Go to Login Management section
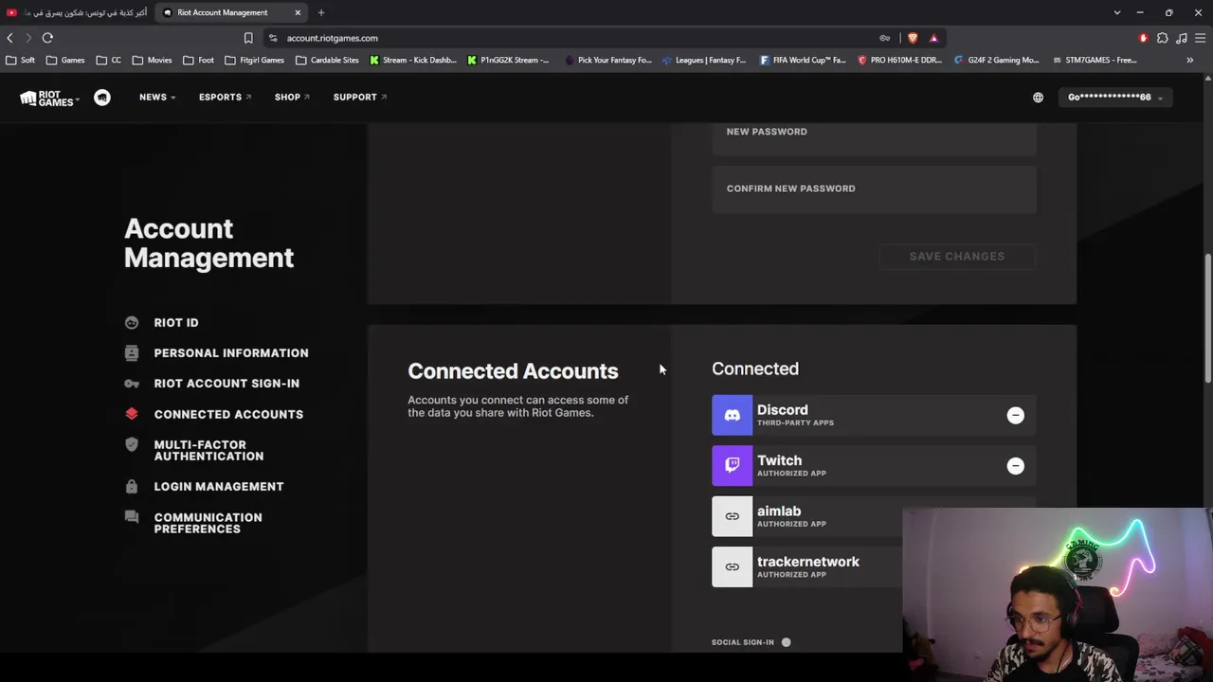Image resolution: width=1213 pixels, height=682 pixels. click(x=219, y=487)
